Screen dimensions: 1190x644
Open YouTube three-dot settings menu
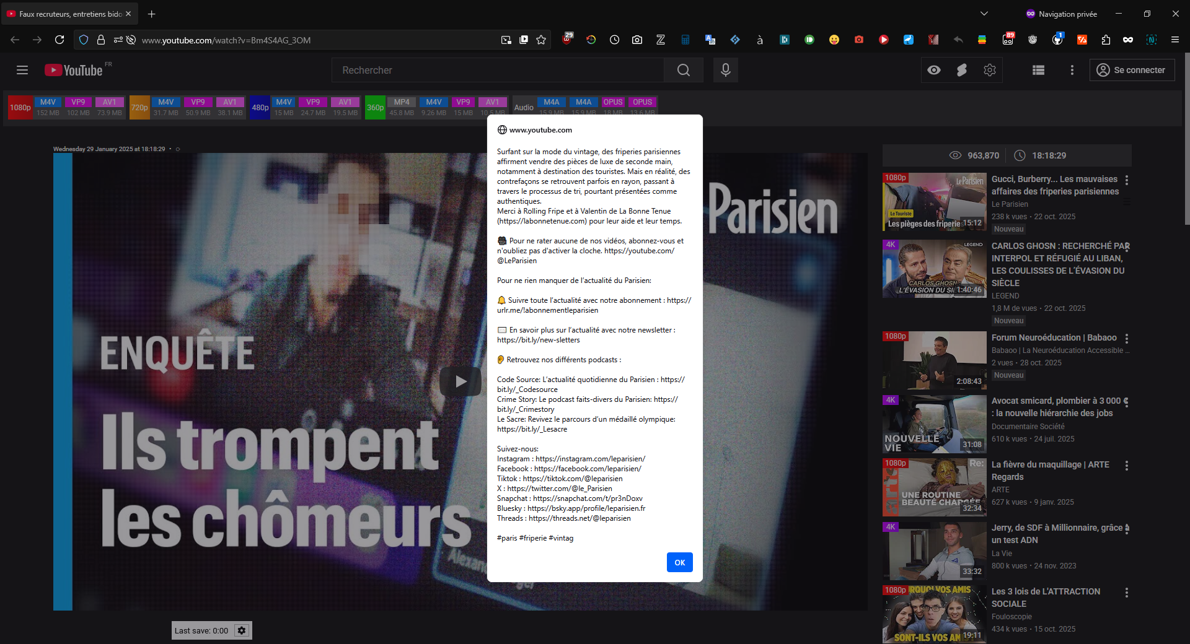tap(1072, 70)
